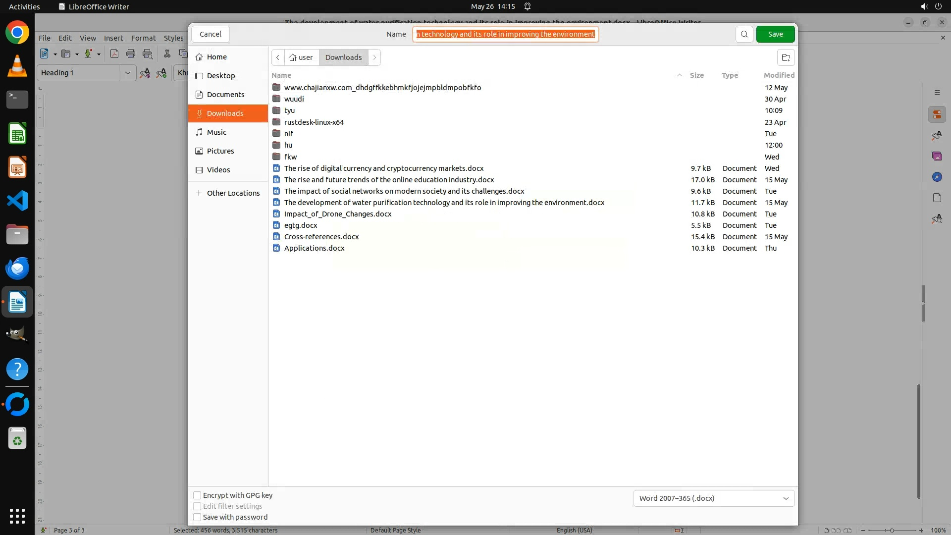Screen dimensions: 951x535
Task: Open the sidebar Gallery icon
Action: (937, 157)
